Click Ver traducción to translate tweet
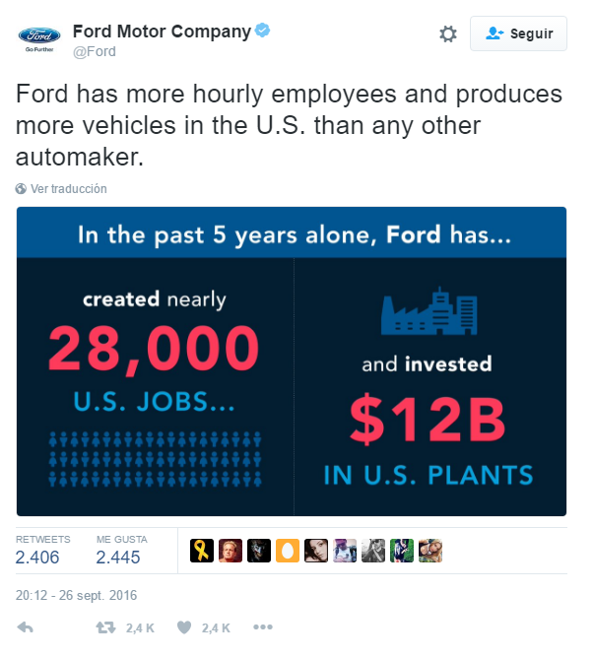594x658 pixels. tap(68, 189)
